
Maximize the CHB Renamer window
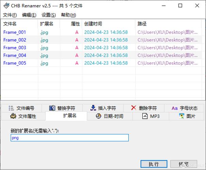click(180, 6)
